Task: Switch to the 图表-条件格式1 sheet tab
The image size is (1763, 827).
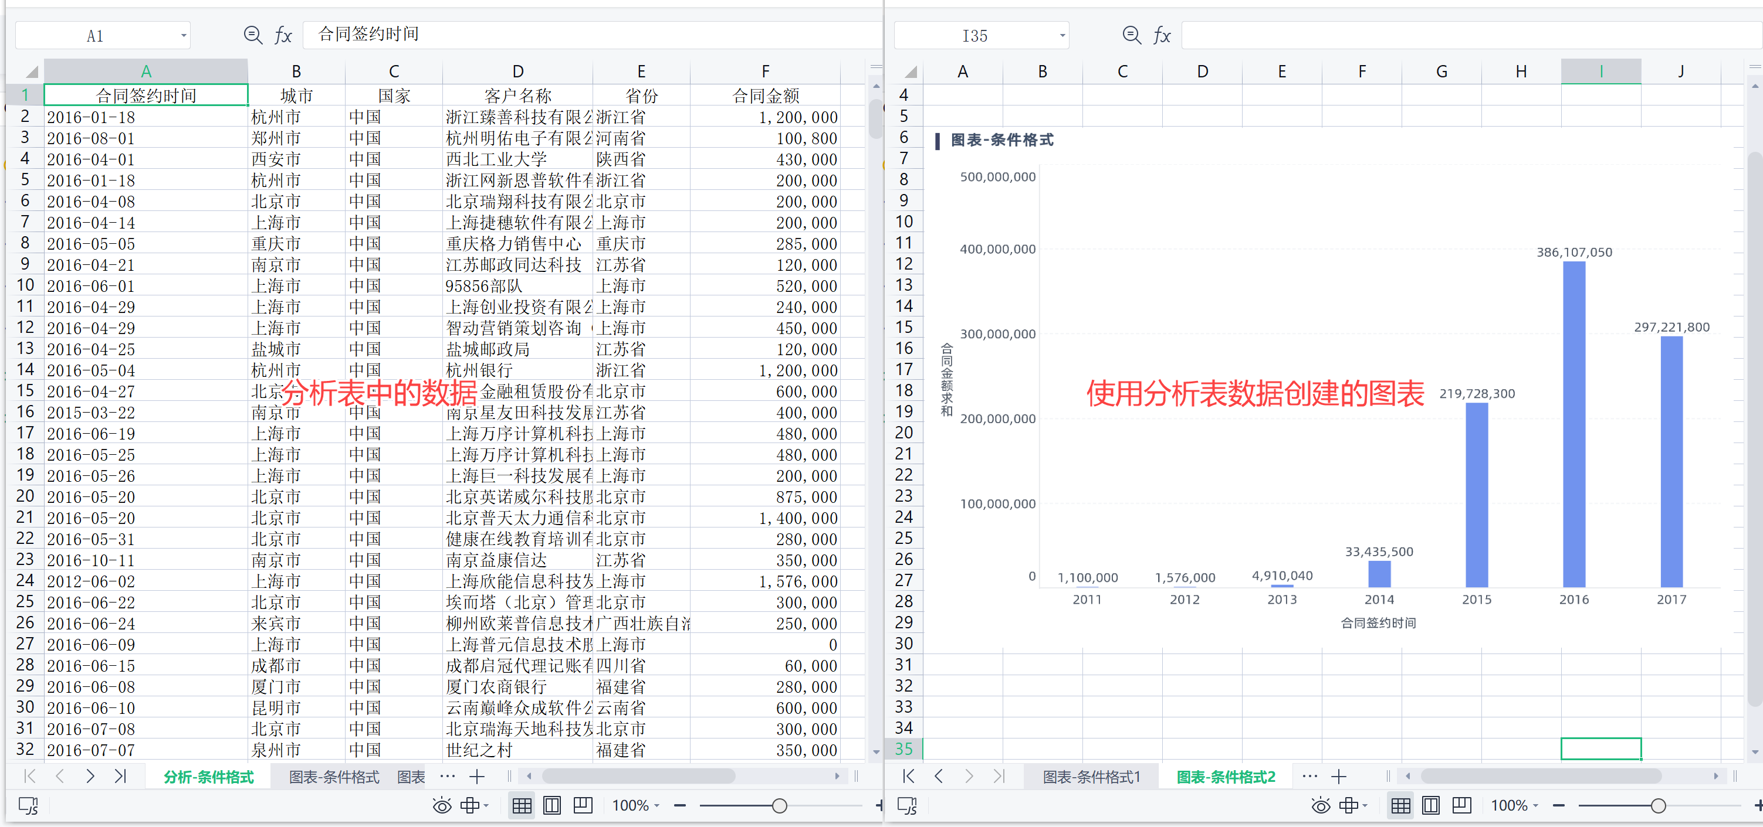Action: pyautogui.click(x=1092, y=777)
